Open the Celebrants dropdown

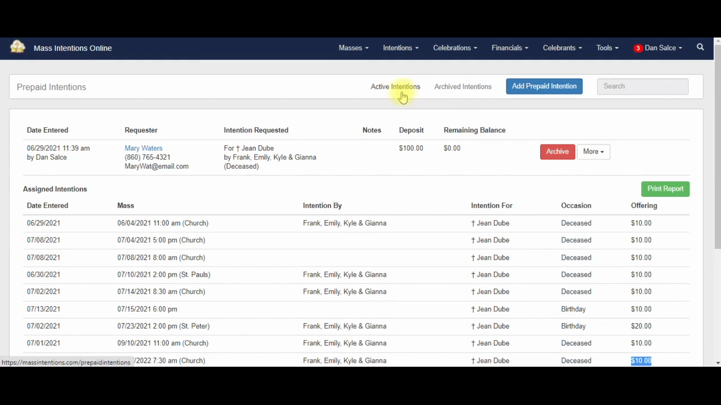562,48
